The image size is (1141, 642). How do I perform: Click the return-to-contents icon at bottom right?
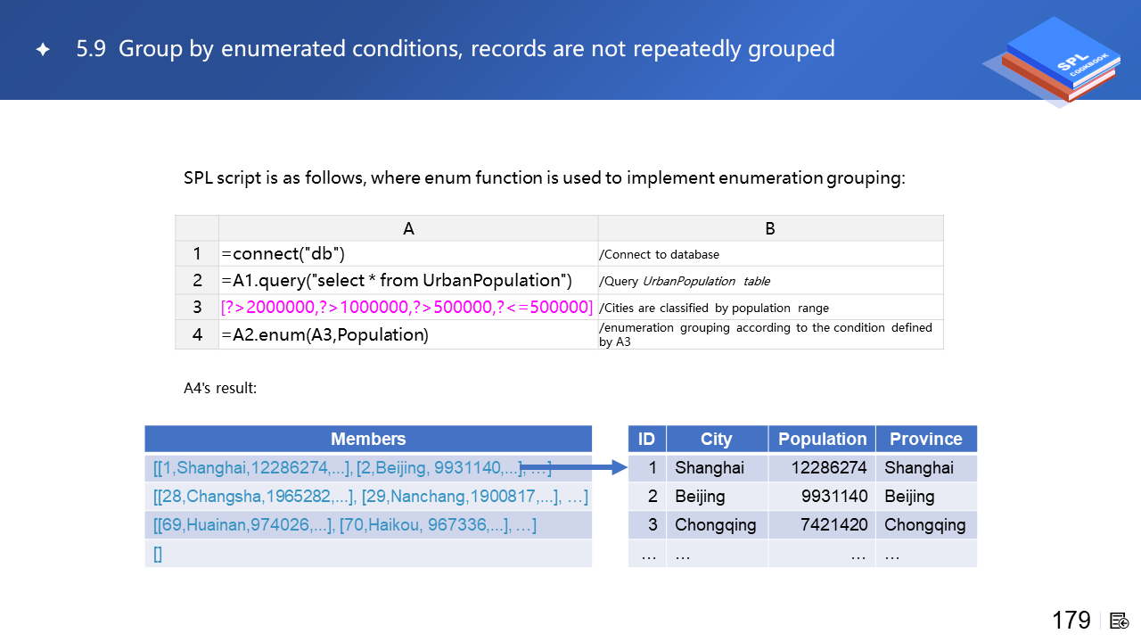1120,621
